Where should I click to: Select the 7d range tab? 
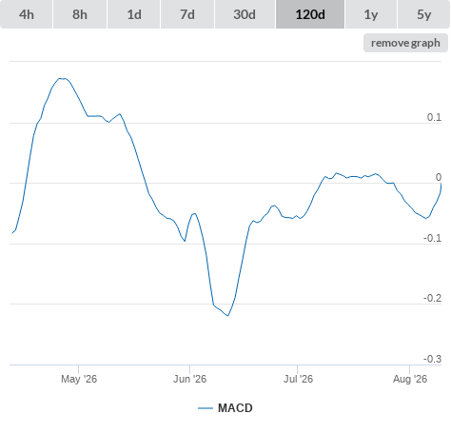coord(187,14)
